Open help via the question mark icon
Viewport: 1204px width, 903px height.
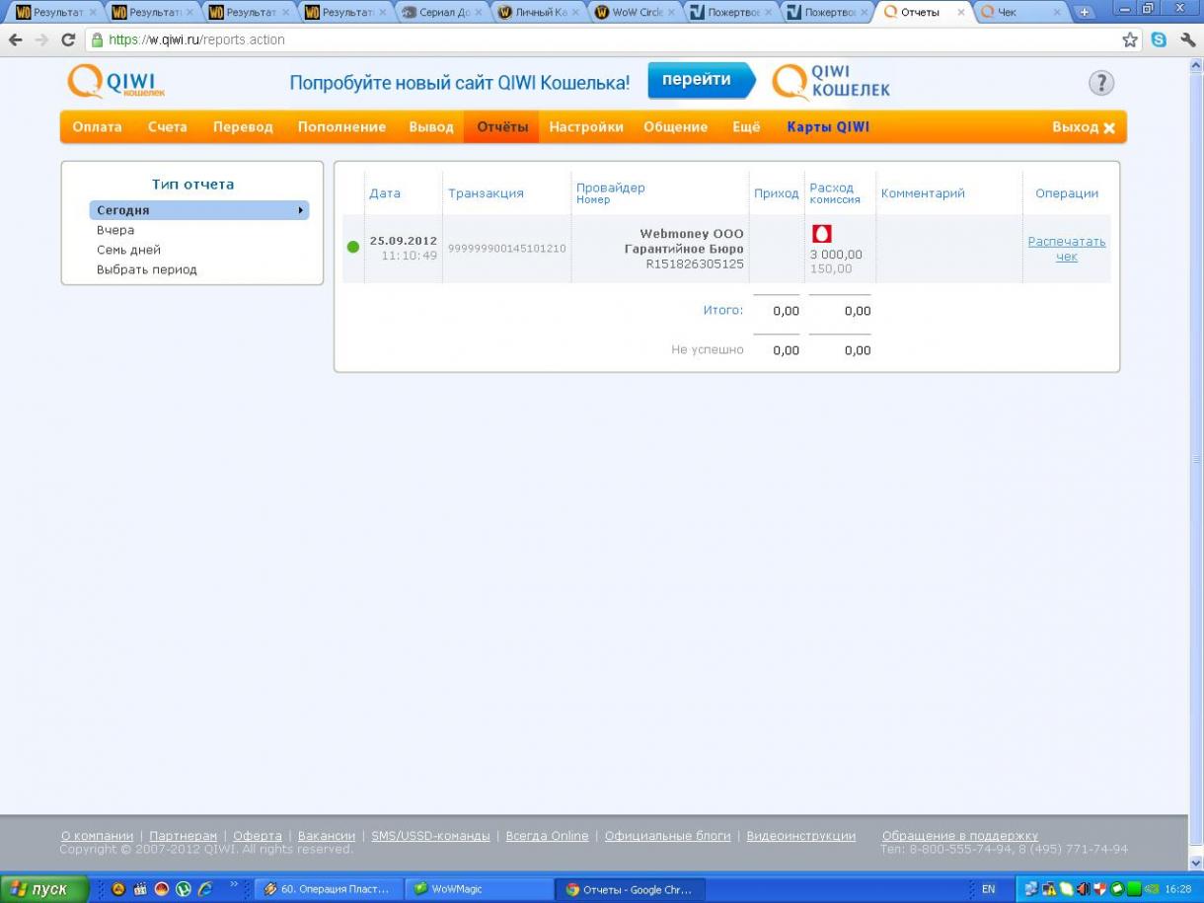[1101, 83]
